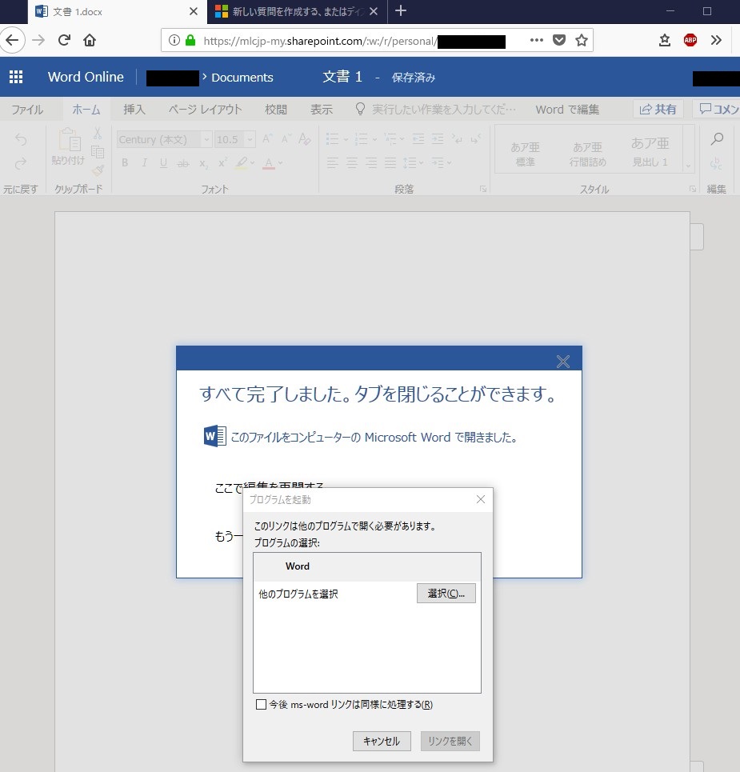Open page actions three-dots menu
This screenshot has width=740, height=772.
pos(537,40)
